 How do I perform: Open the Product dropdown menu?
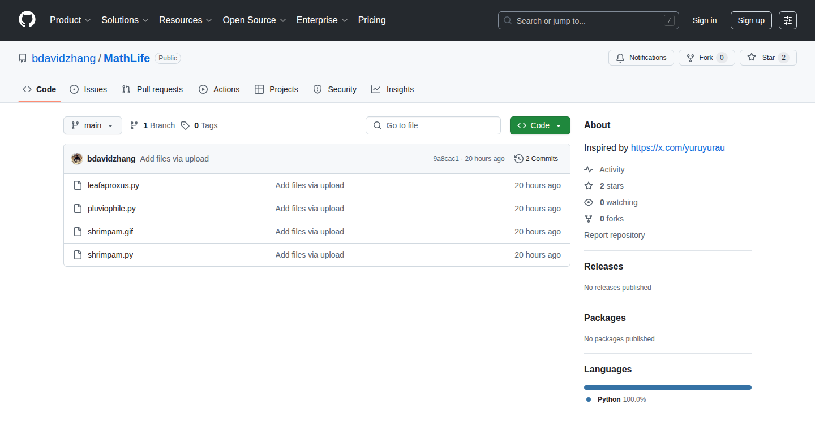(x=70, y=20)
